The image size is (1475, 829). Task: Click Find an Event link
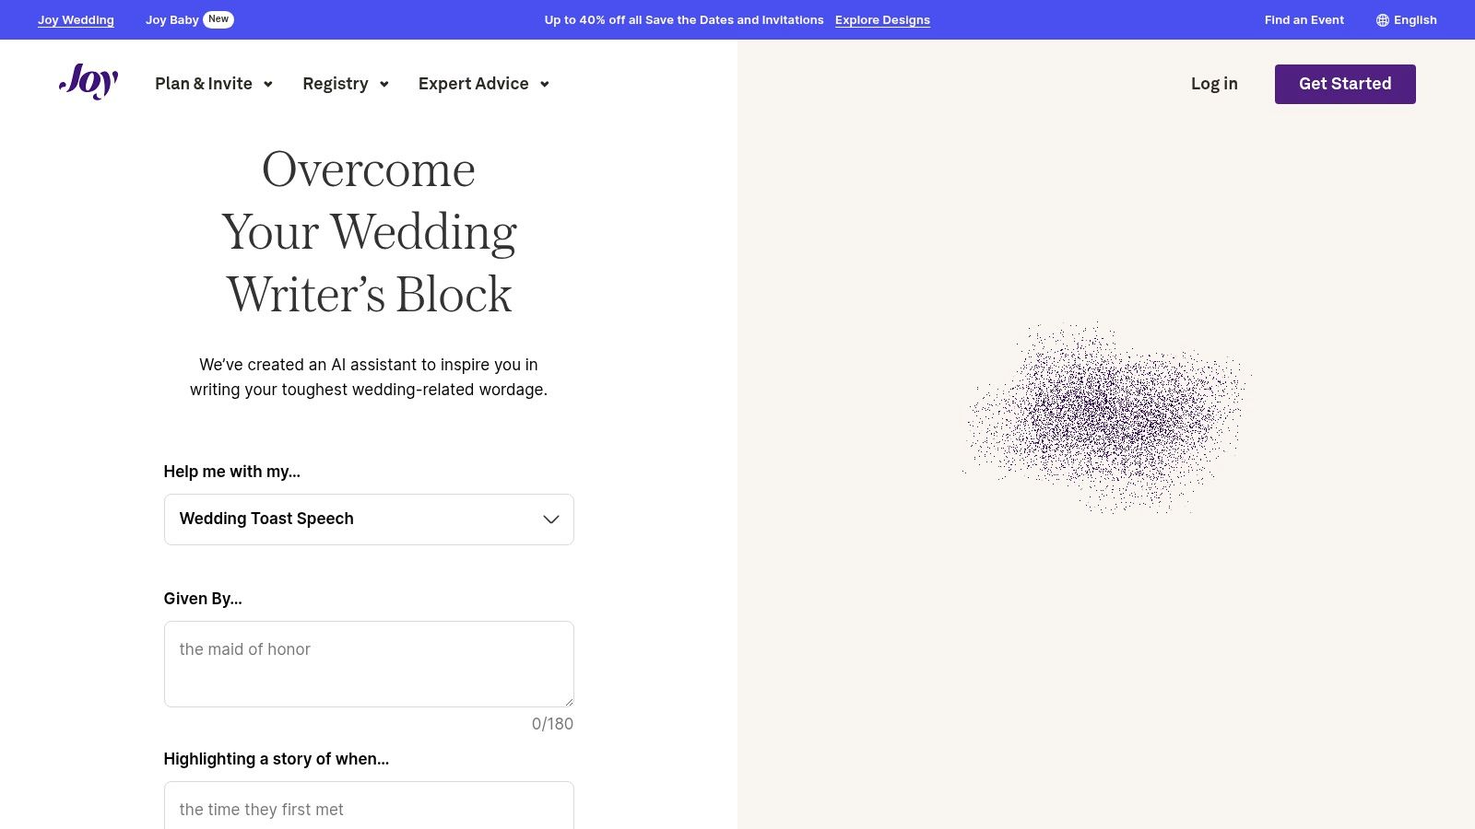(x=1304, y=20)
